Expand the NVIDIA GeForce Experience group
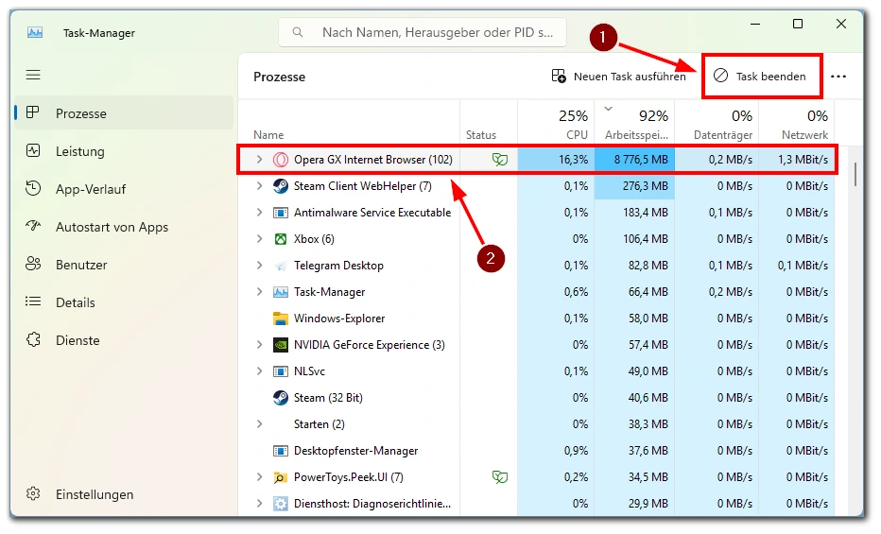 point(259,344)
